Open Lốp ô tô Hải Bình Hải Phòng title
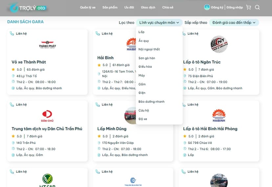The width and height of the screenshot is (272, 187). click(x=210, y=129)
